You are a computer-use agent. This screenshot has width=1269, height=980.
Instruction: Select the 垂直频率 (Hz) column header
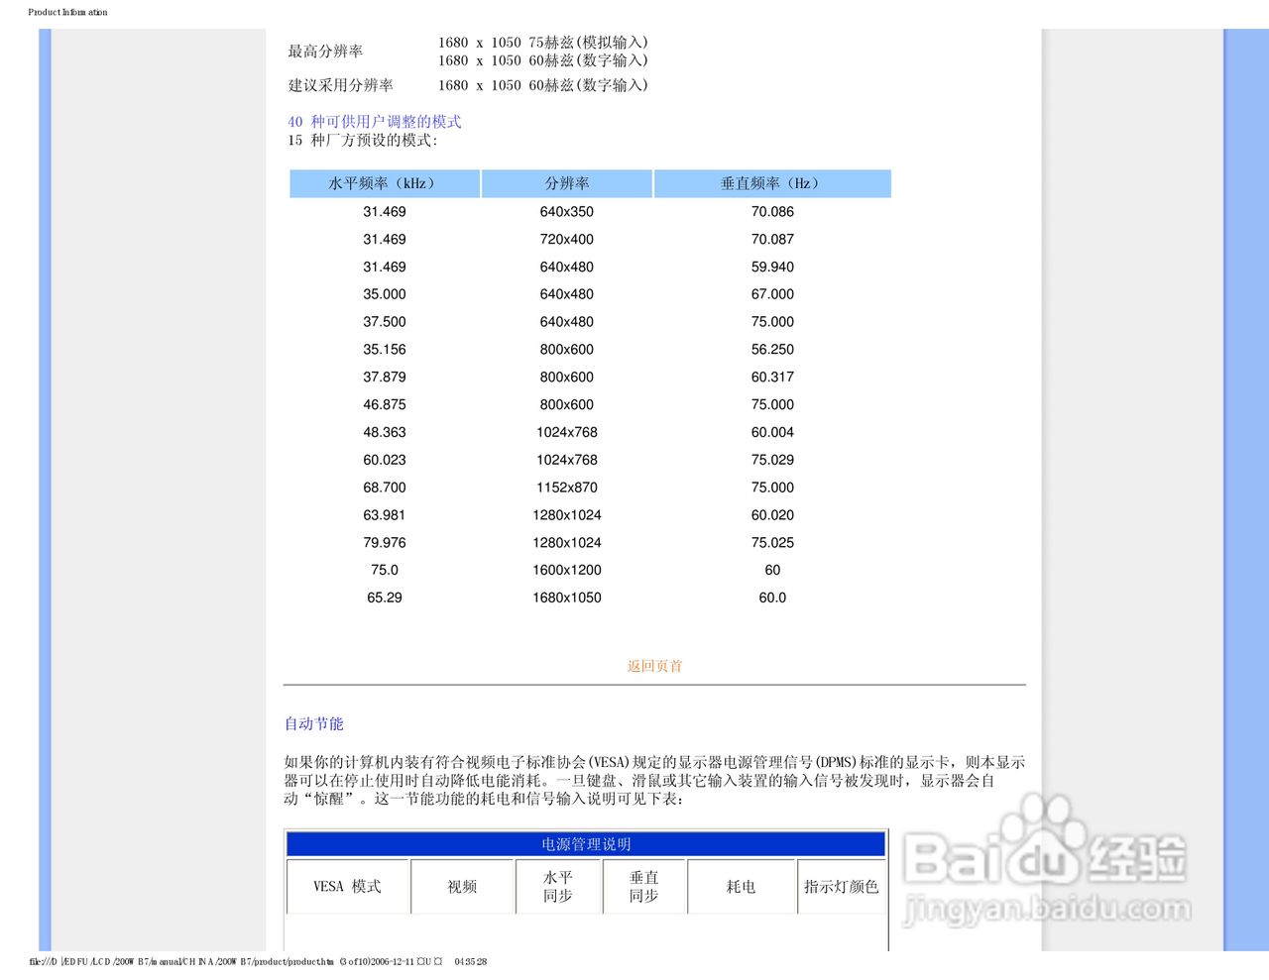click(x=772, y=183)
